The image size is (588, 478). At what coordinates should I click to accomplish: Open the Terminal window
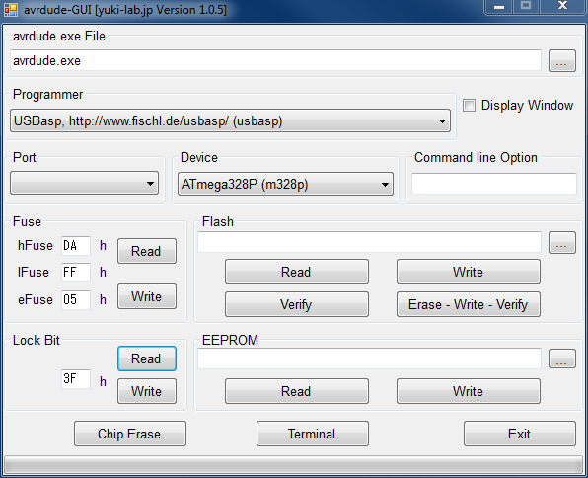313,434
